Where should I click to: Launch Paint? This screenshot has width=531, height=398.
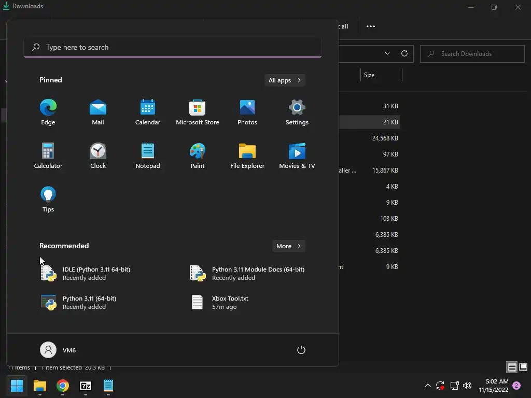click(x=198, y=155)
